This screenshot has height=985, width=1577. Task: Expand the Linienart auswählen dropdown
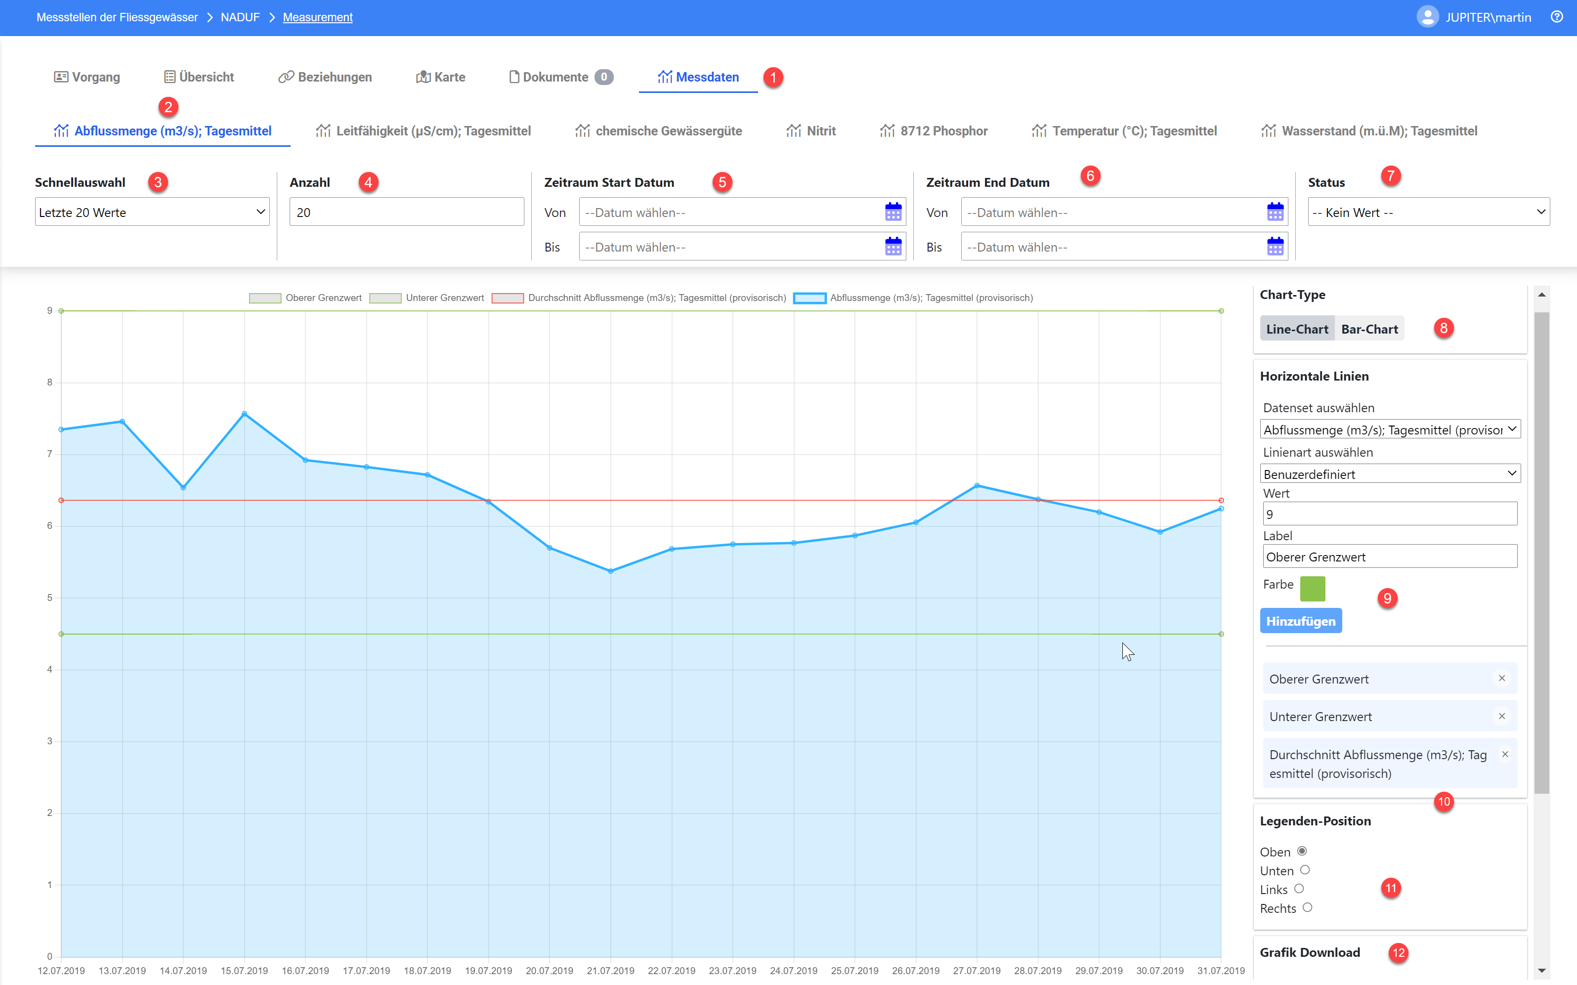click(x=1390, y=473)
